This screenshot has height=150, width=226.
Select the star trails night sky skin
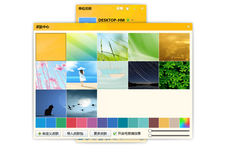(x=143, y=75)
